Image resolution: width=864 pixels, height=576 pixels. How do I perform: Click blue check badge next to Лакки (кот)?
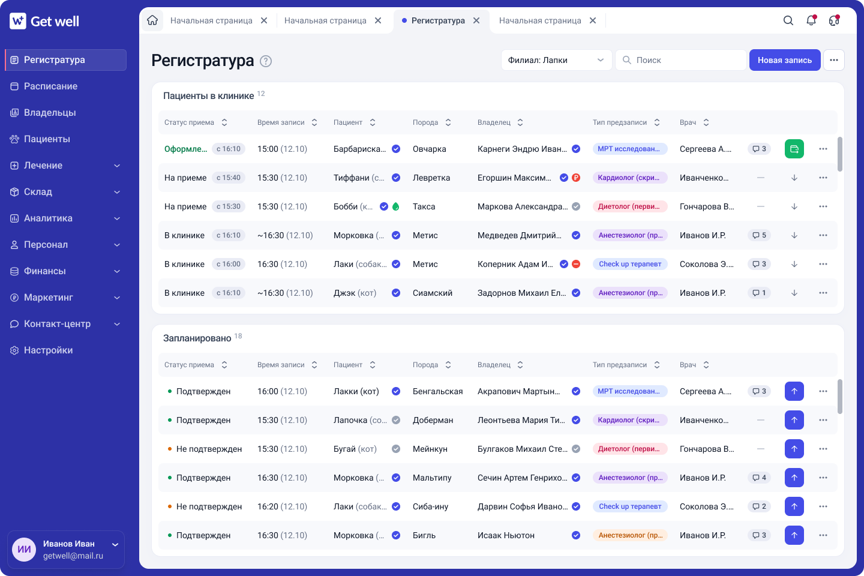click(396, 391)
